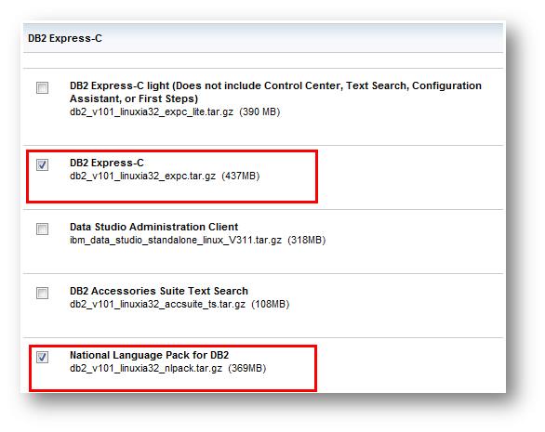Image resolution: width=545 pixels, height=432 pixels.
Task: Tick the Data Studio Administration Client checkbox
Action: coord(43,229)
